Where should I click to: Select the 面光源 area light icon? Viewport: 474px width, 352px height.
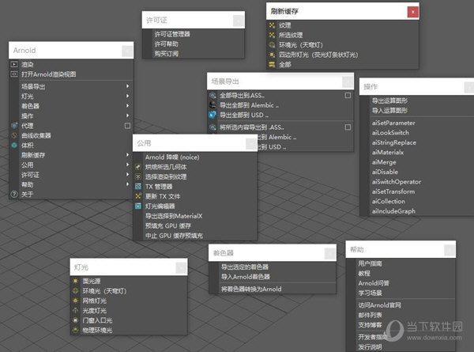coord(76,281)
